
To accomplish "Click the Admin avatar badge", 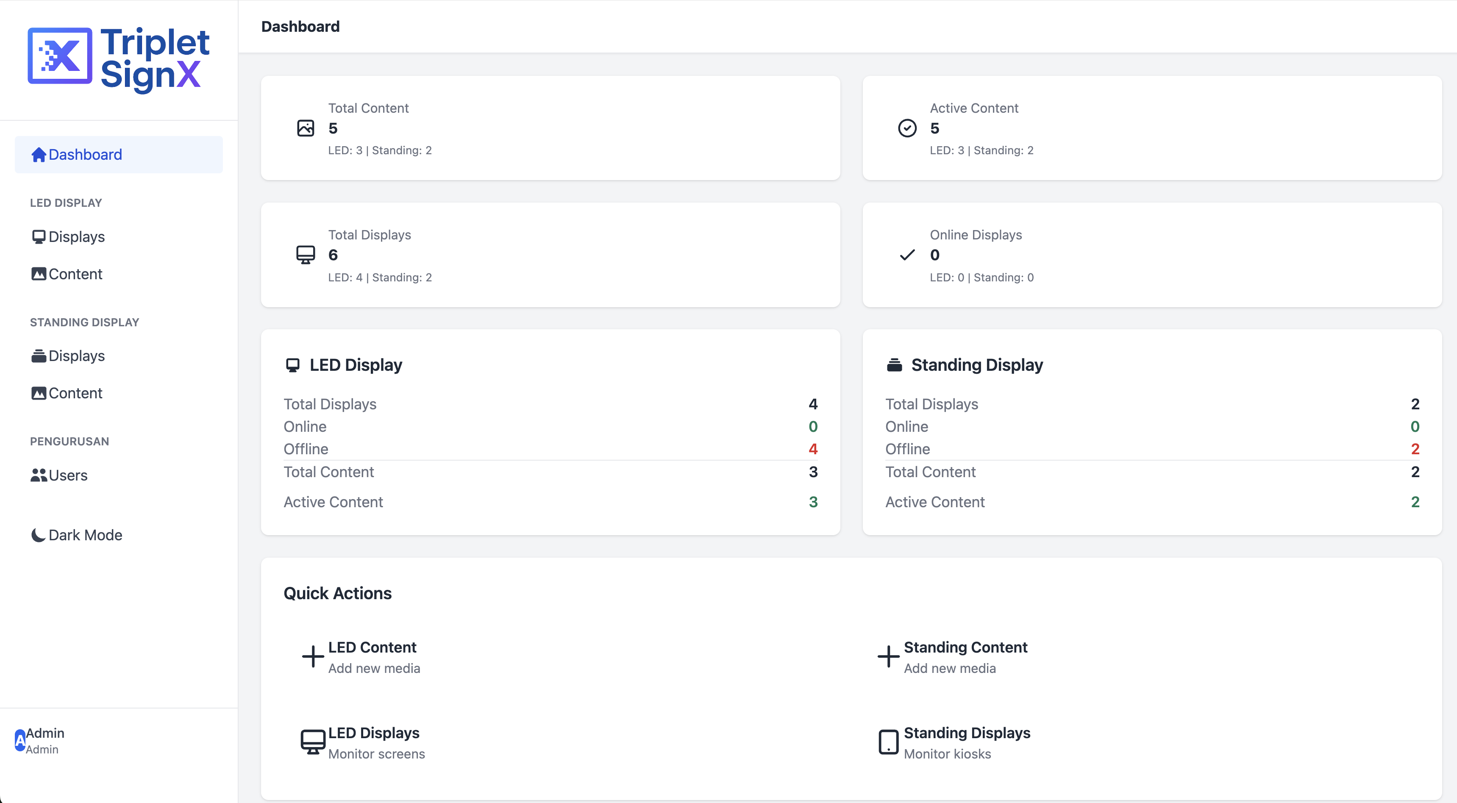I will 20,740.
